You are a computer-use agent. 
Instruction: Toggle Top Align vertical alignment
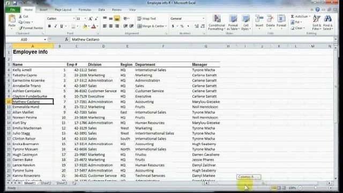point(105,19)
